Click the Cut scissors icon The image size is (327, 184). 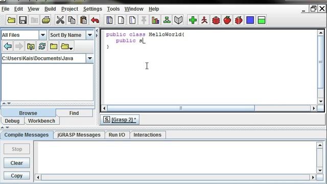[x=60, y=20]
